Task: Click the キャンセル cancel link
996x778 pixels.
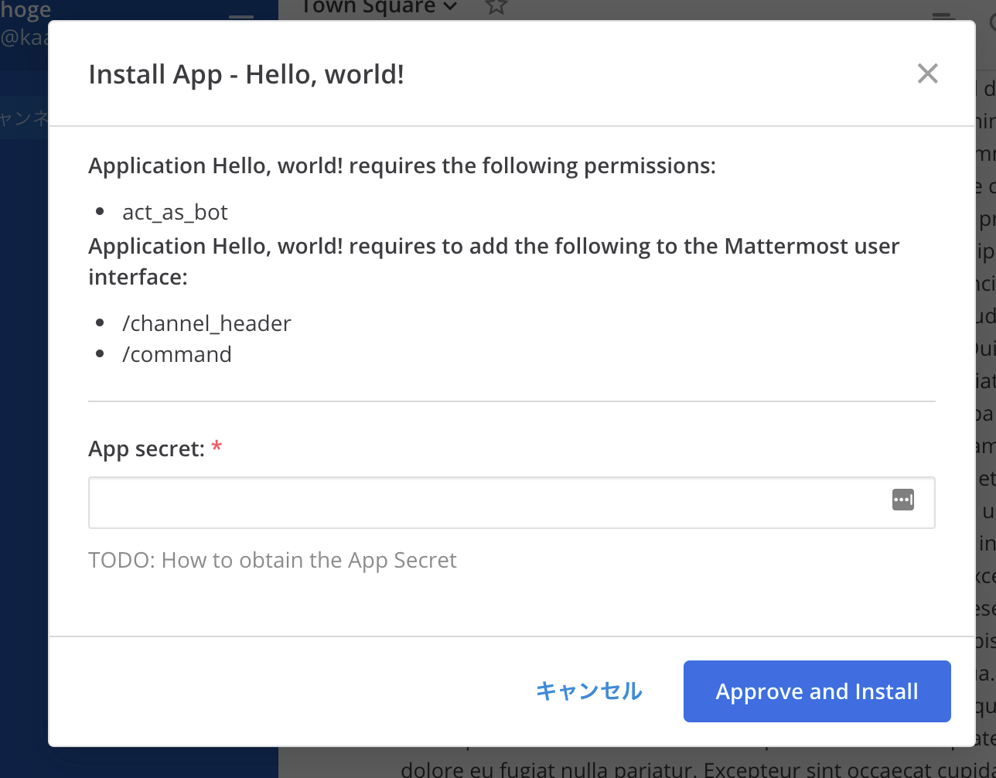Action: tap(589, 691)
